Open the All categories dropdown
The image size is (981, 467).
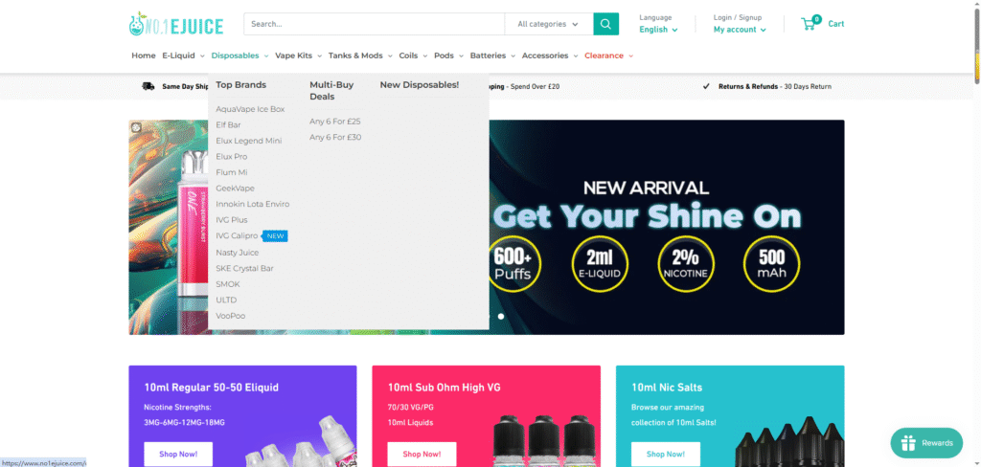[549, 24]
